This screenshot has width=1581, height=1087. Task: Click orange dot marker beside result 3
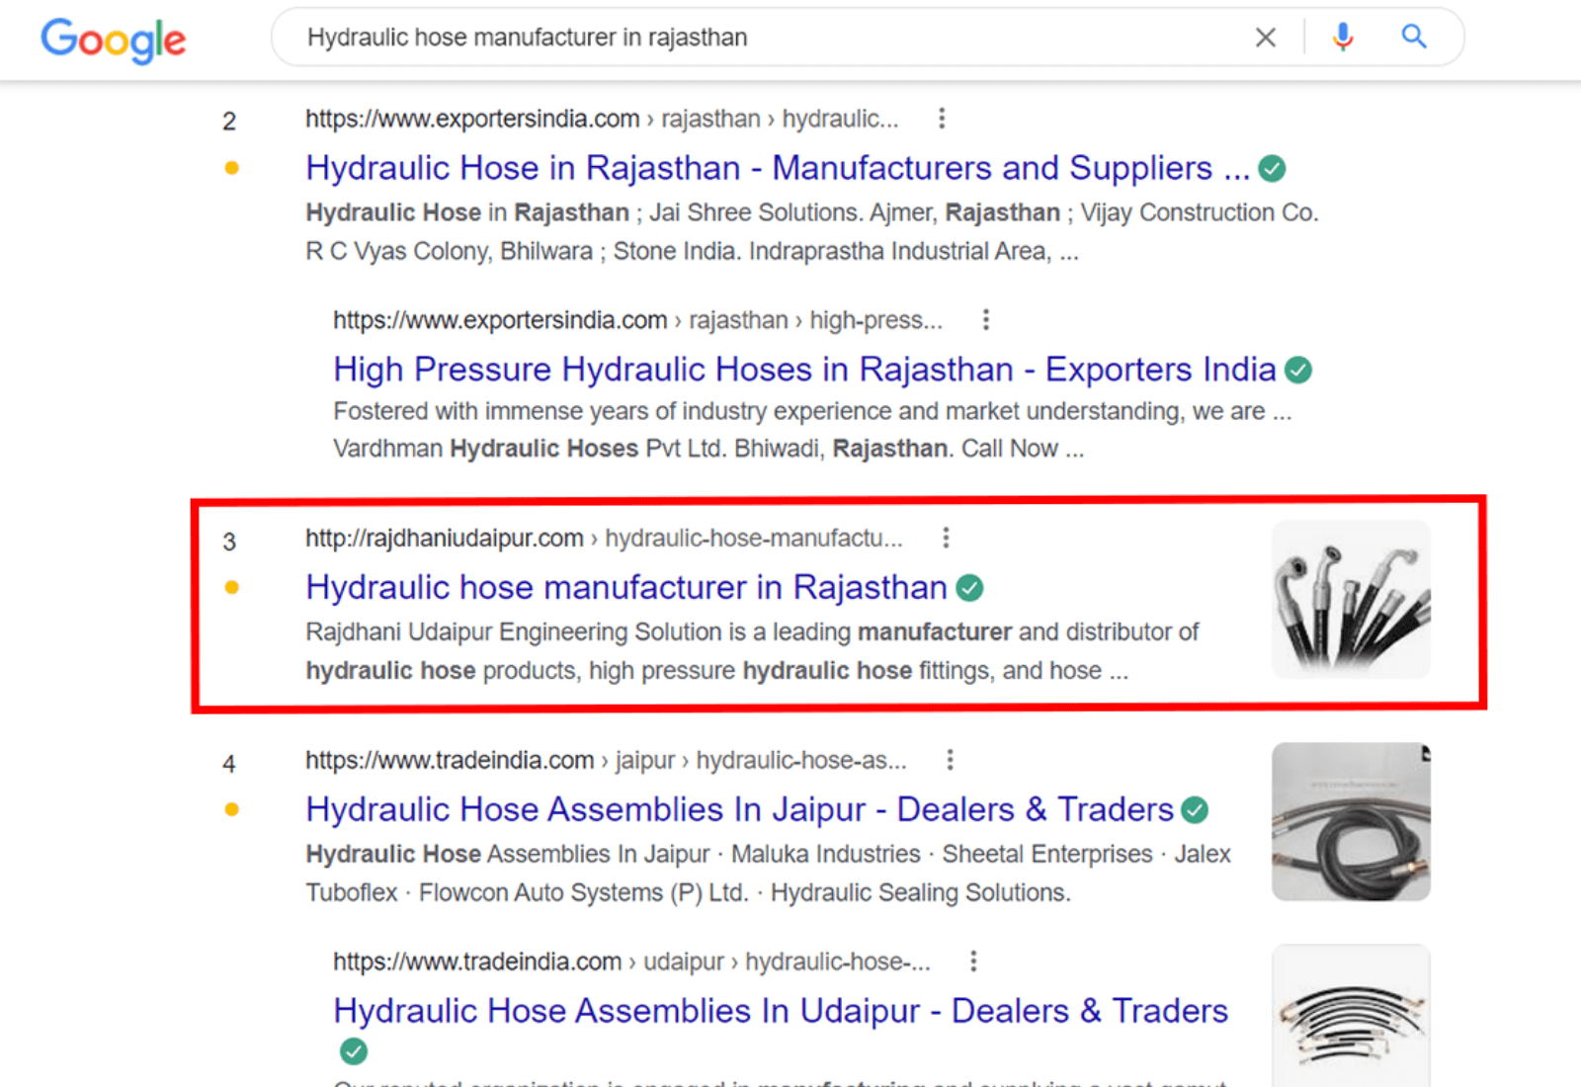(232, 588)
